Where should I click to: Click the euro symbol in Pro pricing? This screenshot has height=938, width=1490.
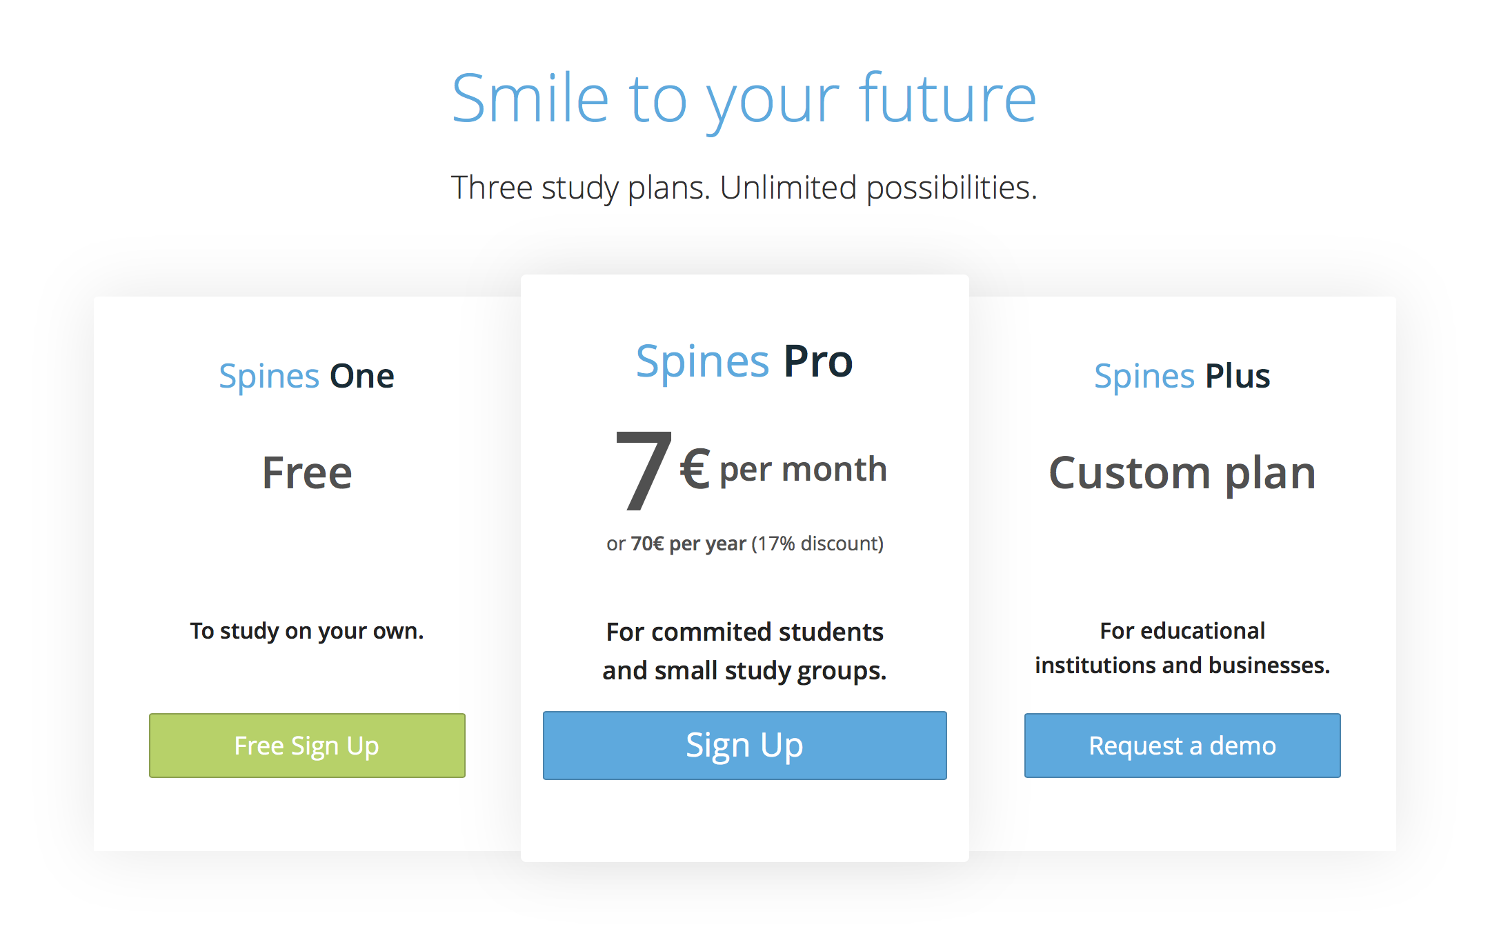(695, 469)
